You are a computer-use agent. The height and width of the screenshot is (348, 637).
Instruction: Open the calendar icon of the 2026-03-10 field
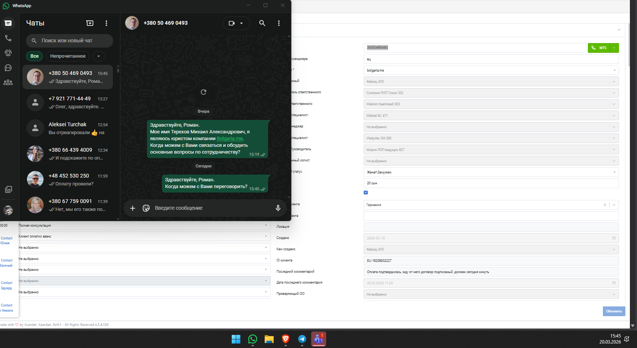(x=614, y=238)
